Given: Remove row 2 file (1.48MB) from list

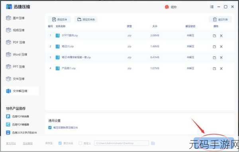Looking at the screenshot, I should [x=221, y=47].
